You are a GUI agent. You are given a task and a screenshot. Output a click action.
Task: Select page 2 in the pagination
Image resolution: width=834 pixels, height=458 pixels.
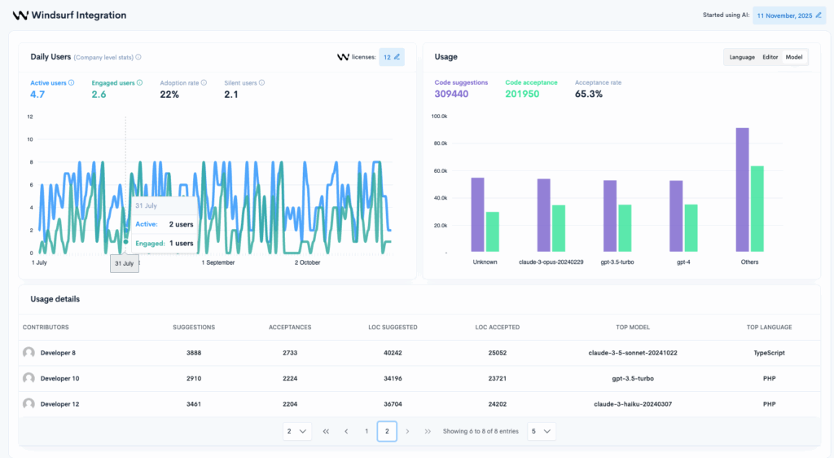tap(387, 431)
